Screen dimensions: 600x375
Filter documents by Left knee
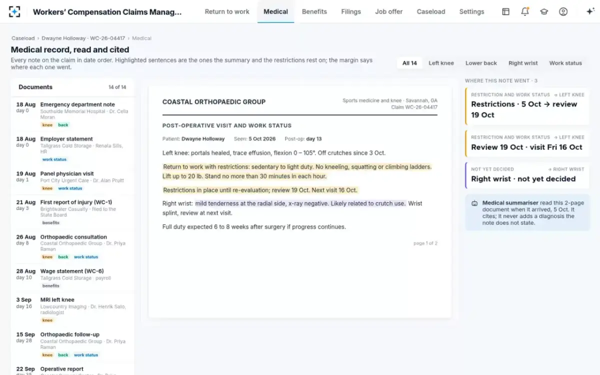coord(441,63)
